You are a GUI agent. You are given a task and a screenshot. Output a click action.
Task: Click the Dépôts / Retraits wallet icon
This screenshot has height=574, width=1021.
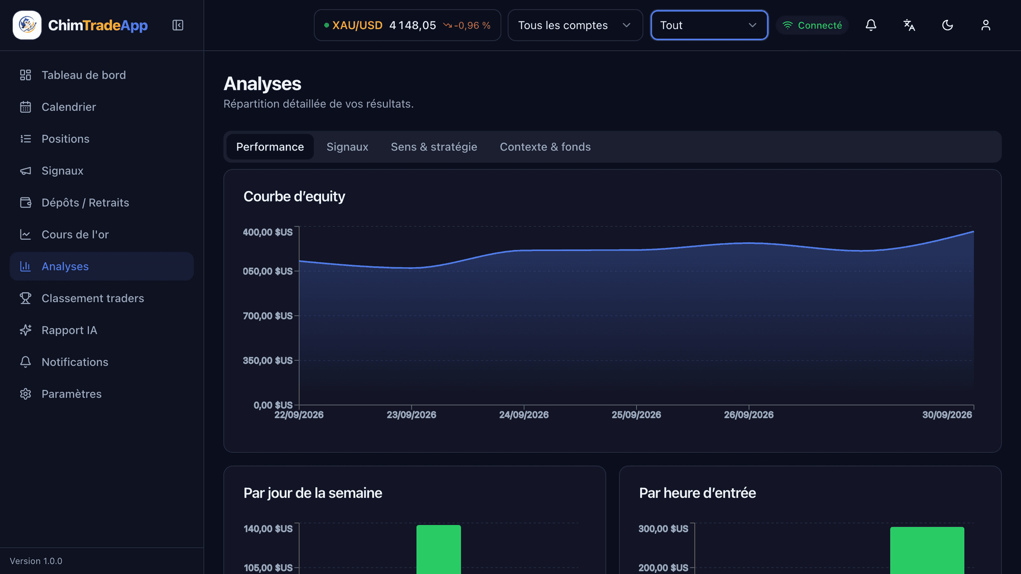click(26, 203)
